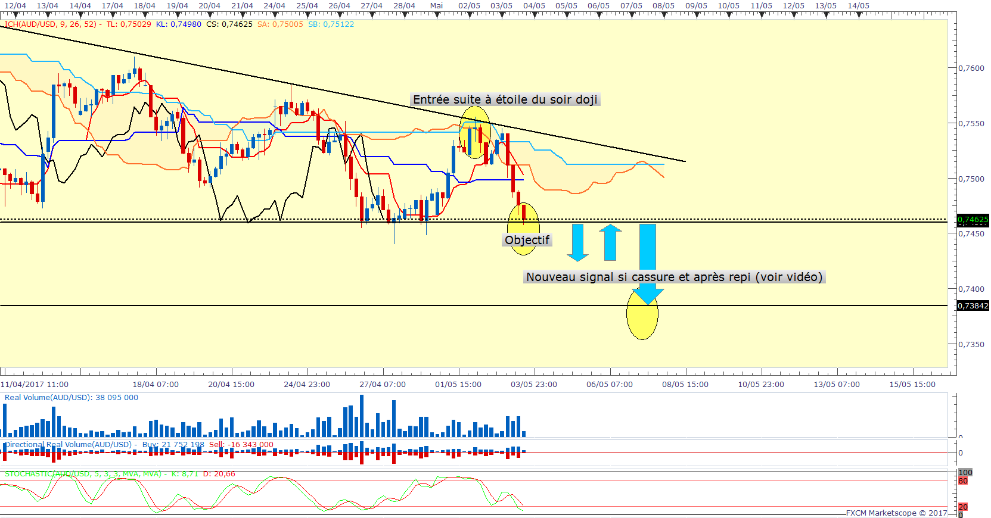Click the 'Nouveau signal si cassure' annotation label
Screen dimensions: 991x518
click(x=674, y=277)
